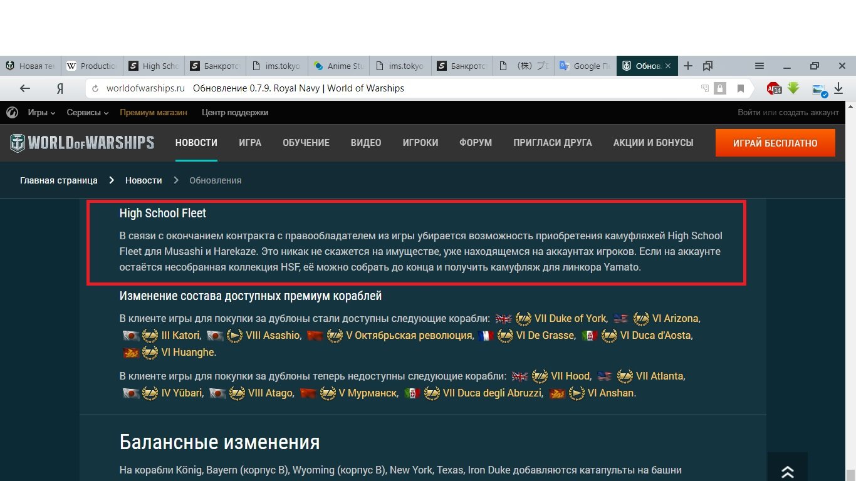
Task: Switch to the High Scho browser tab
Action: [x=154, y=66]
